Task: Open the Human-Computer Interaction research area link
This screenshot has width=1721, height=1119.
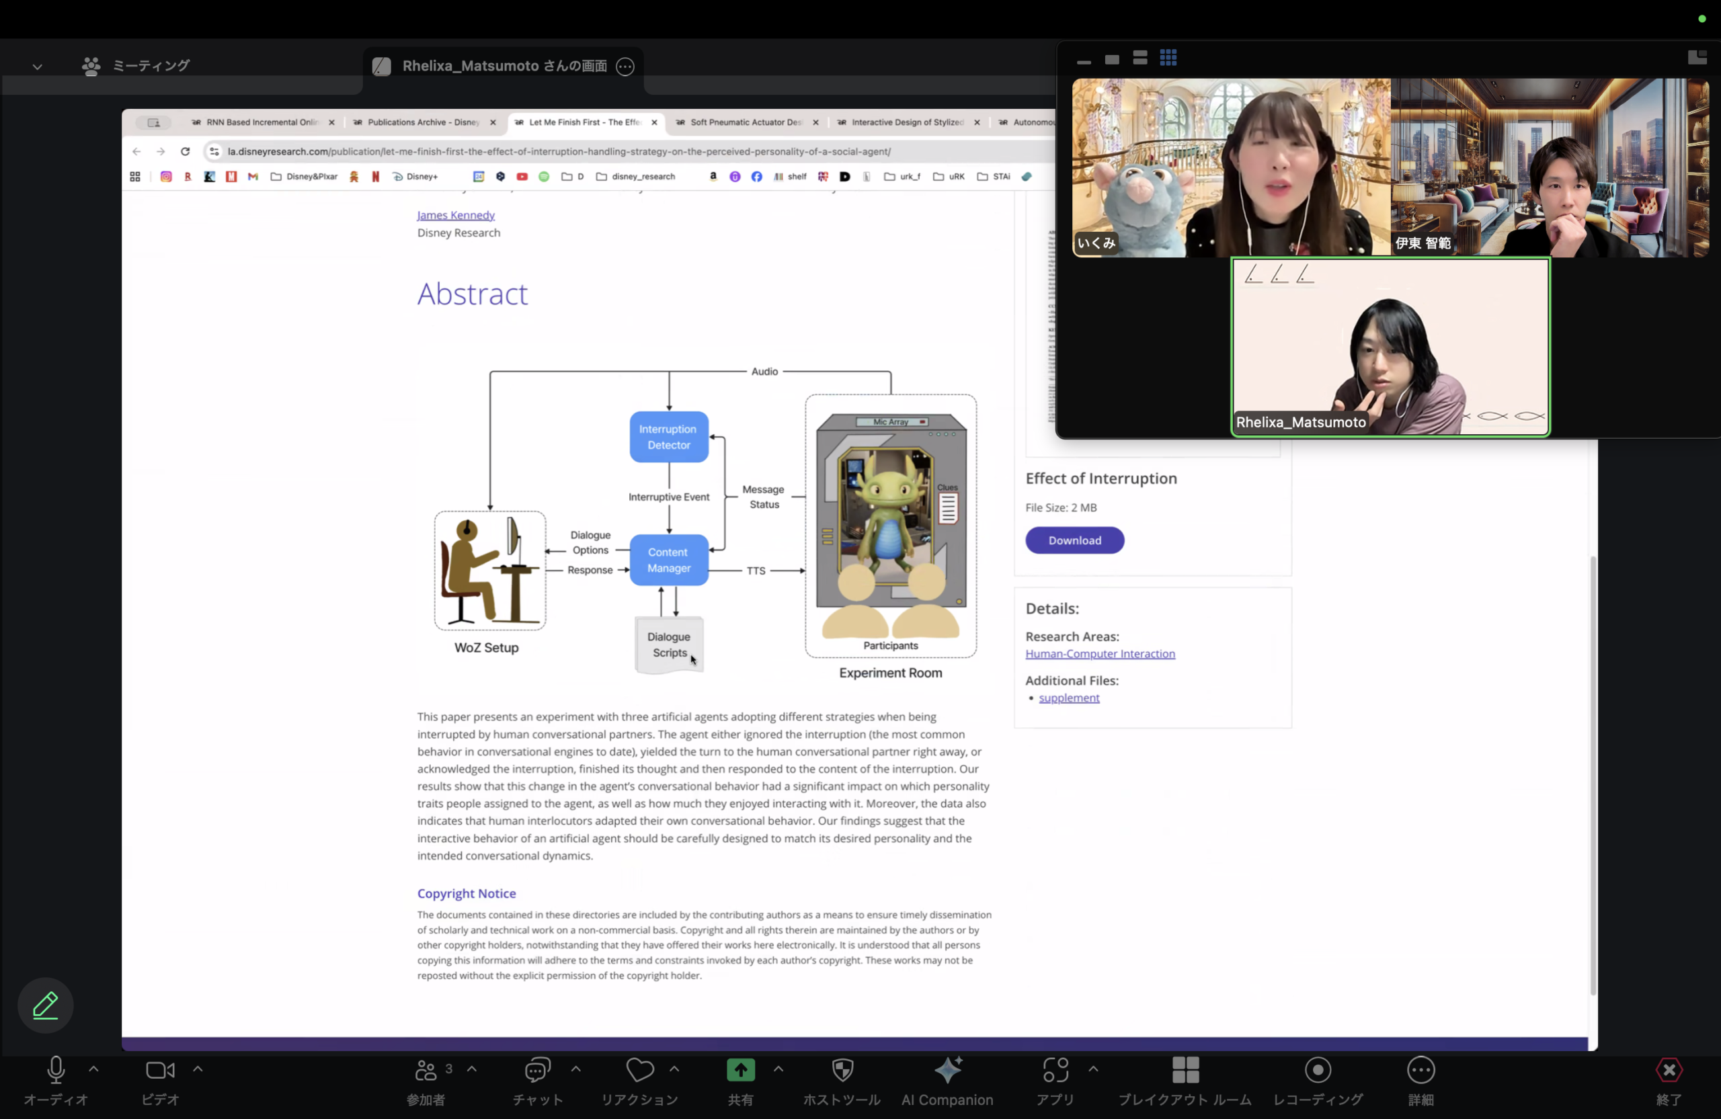Action: pos(1100,653)
